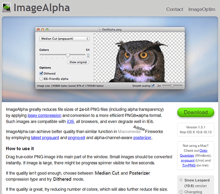Toggle the Smooth scaling checkbox
220x194 pixels.
153,86
